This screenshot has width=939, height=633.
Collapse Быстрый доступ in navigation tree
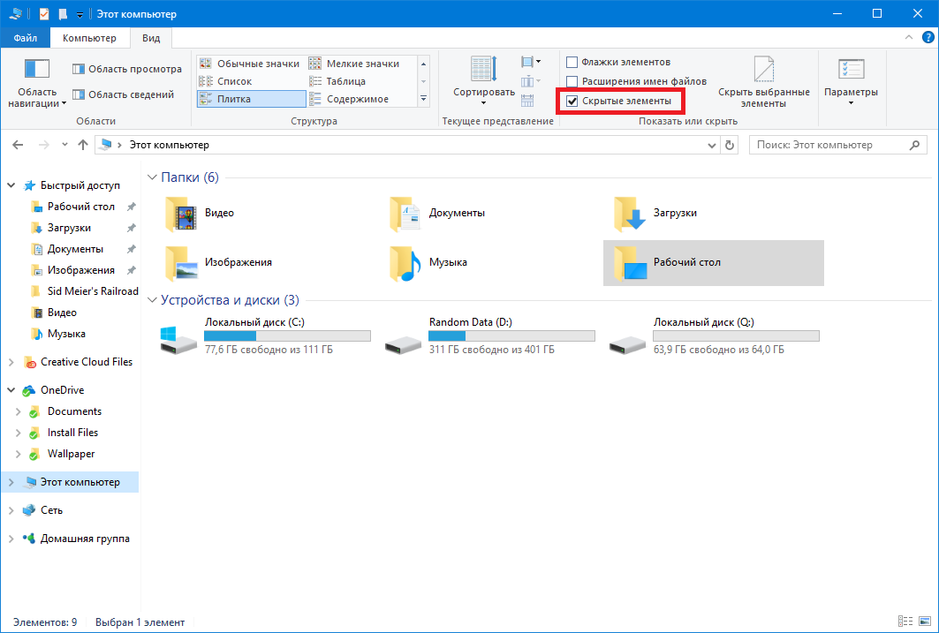click(x=11, y=185)
